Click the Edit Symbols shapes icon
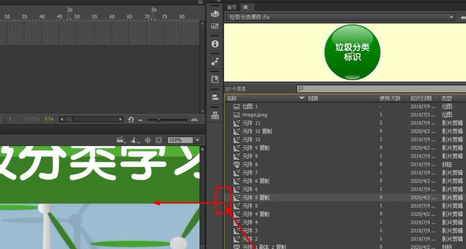The width and height of the screenshot is (466, 249). (x=135, y=140)
